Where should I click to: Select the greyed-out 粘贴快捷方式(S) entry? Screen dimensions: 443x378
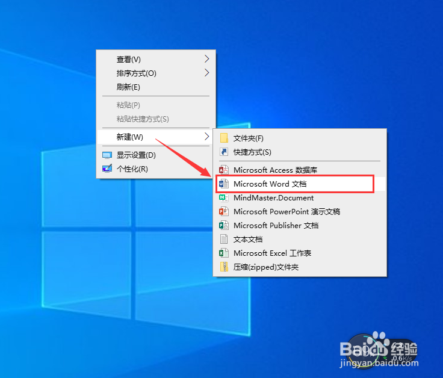(156, 119)
